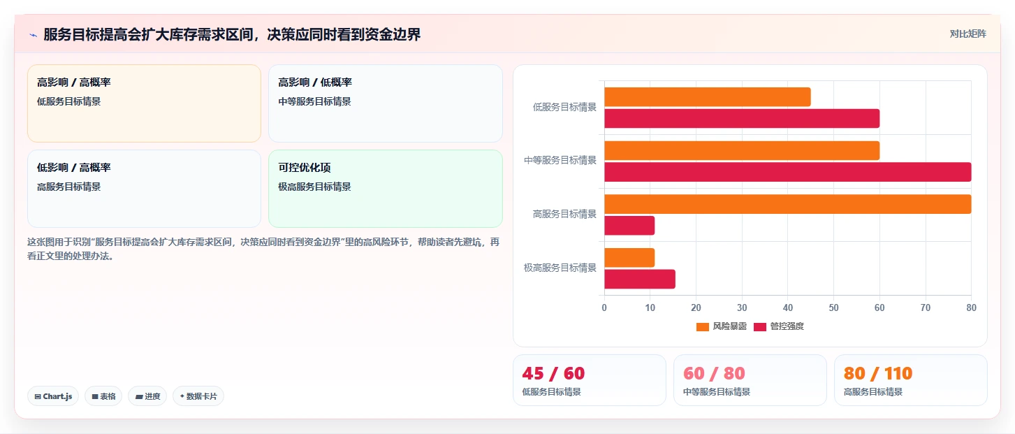
Task: Click 高服务目标情景 under the 80 / 110 stat
Action: (x=872, y=392)
